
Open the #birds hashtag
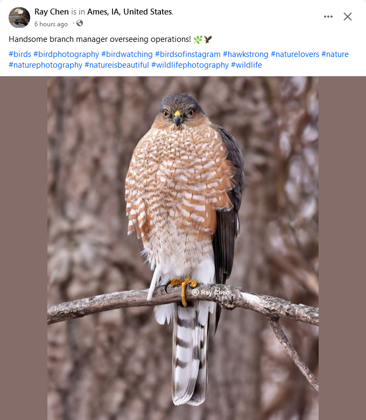tap(20, 54)
